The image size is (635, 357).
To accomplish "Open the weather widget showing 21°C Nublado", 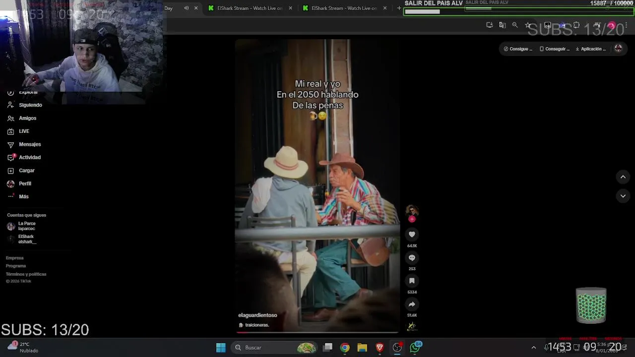I will (23, 347).
